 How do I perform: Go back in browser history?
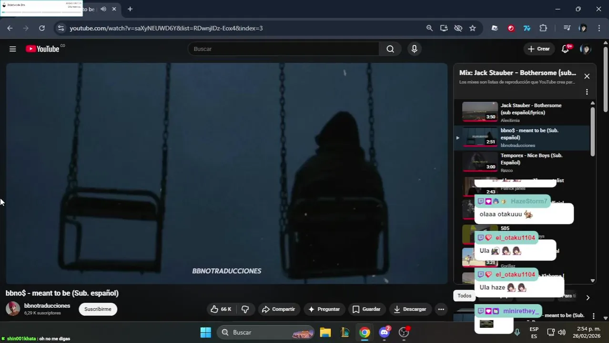(10, 28)
